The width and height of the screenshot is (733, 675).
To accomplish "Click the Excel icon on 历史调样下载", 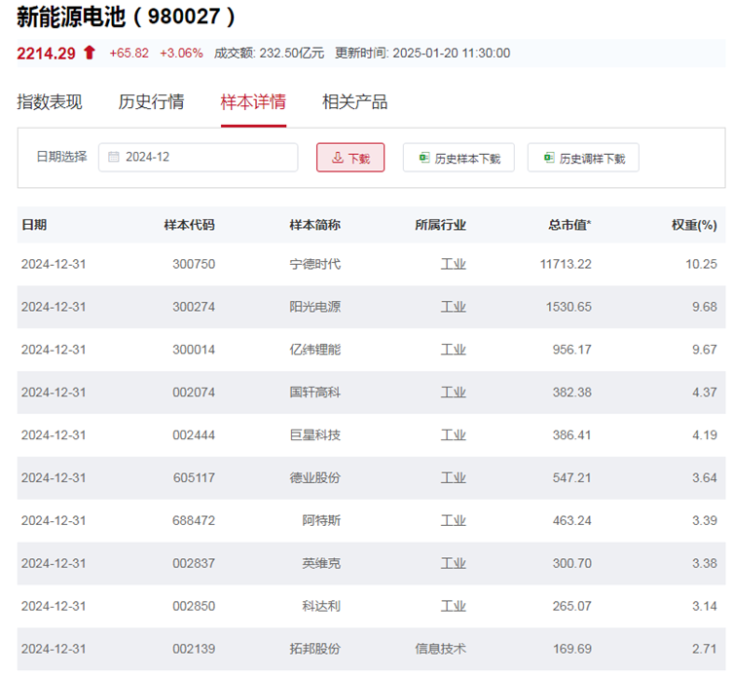I will (548, 158).
